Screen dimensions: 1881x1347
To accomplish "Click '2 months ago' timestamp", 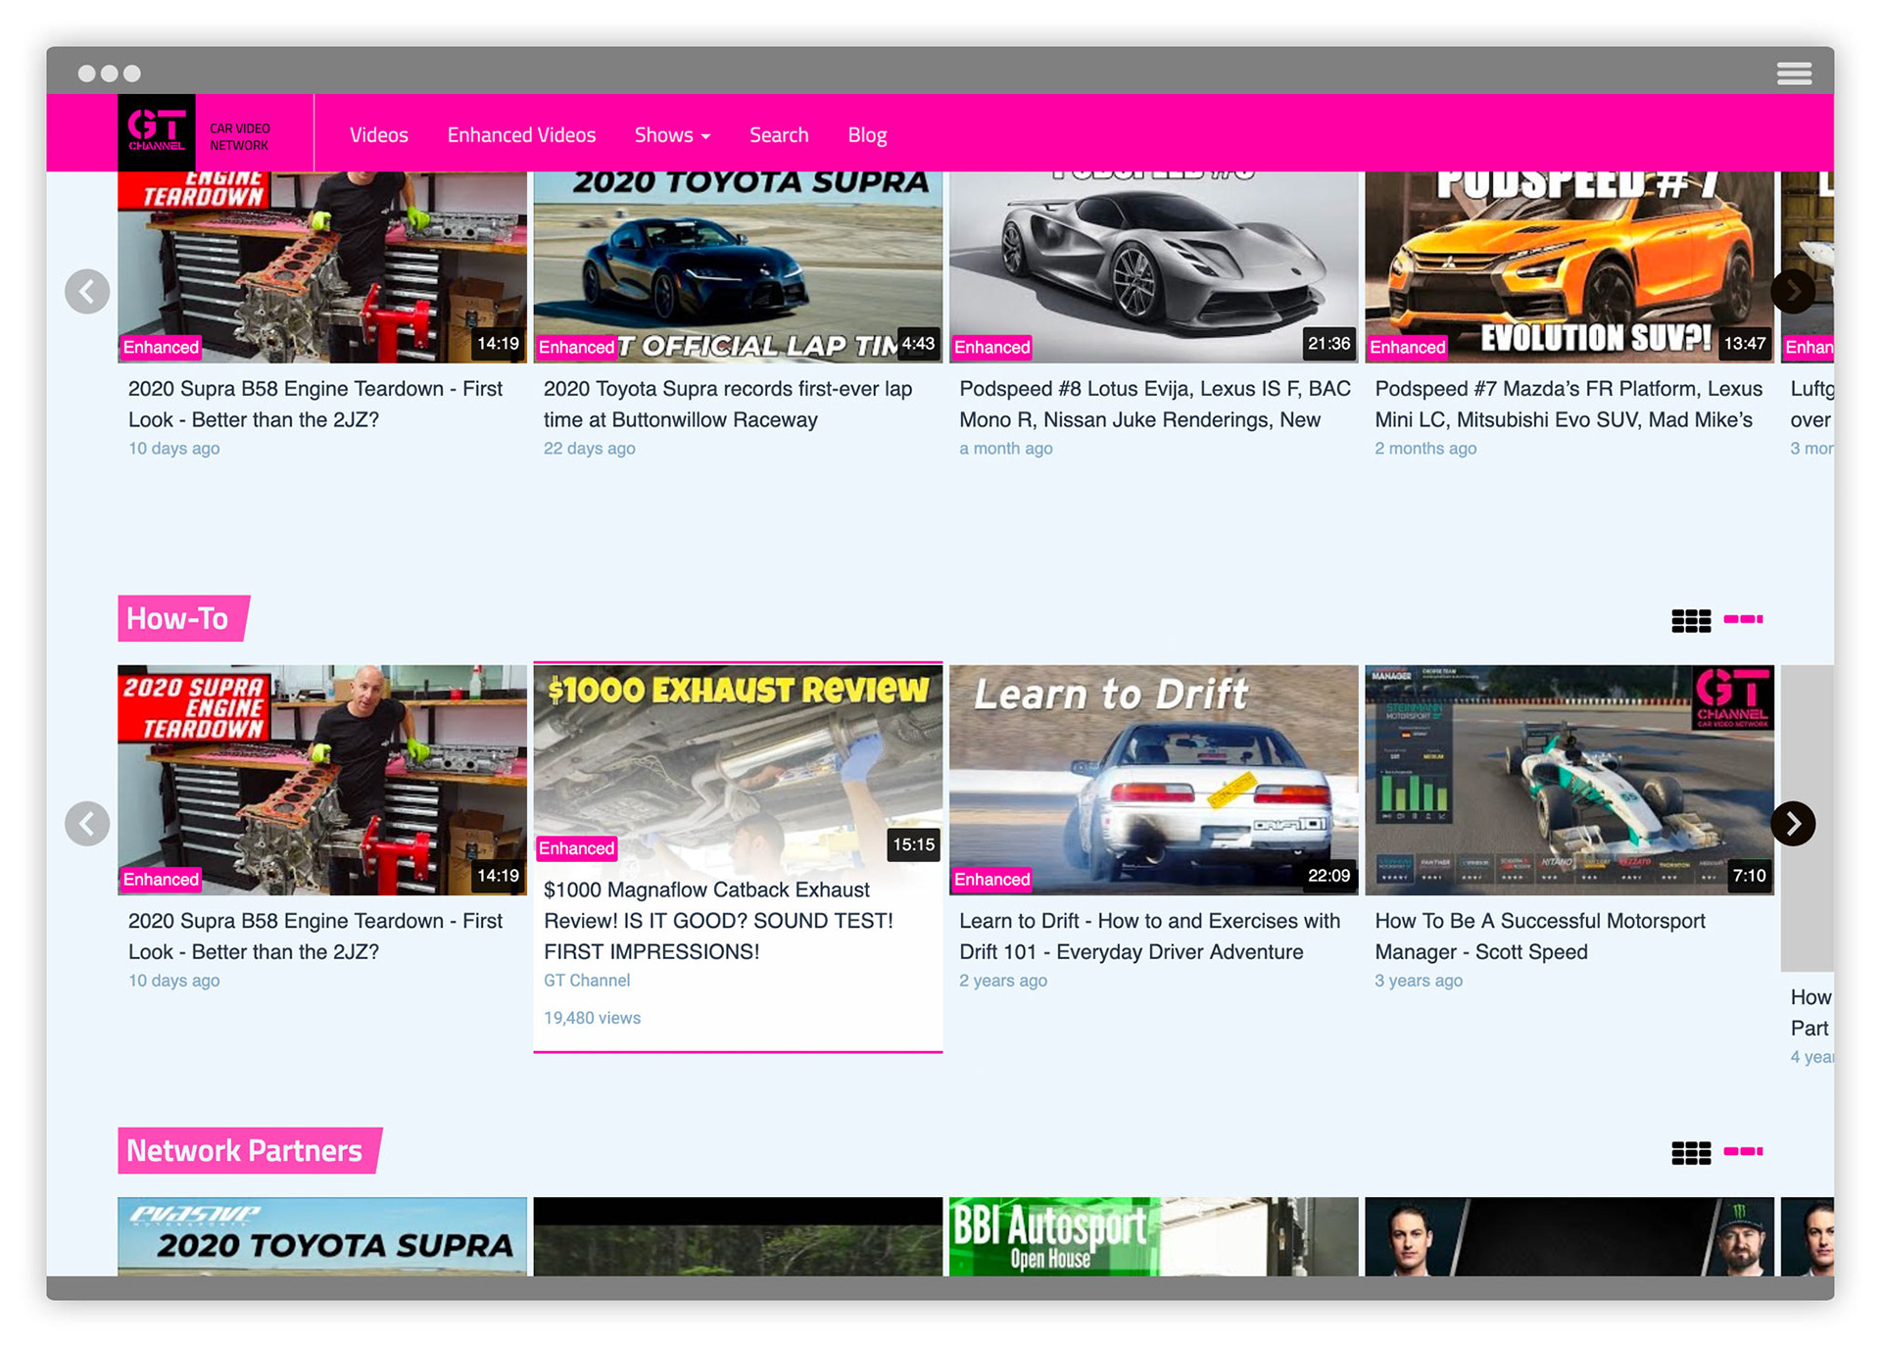I will pyautogui.click(x=1425, y=449).
